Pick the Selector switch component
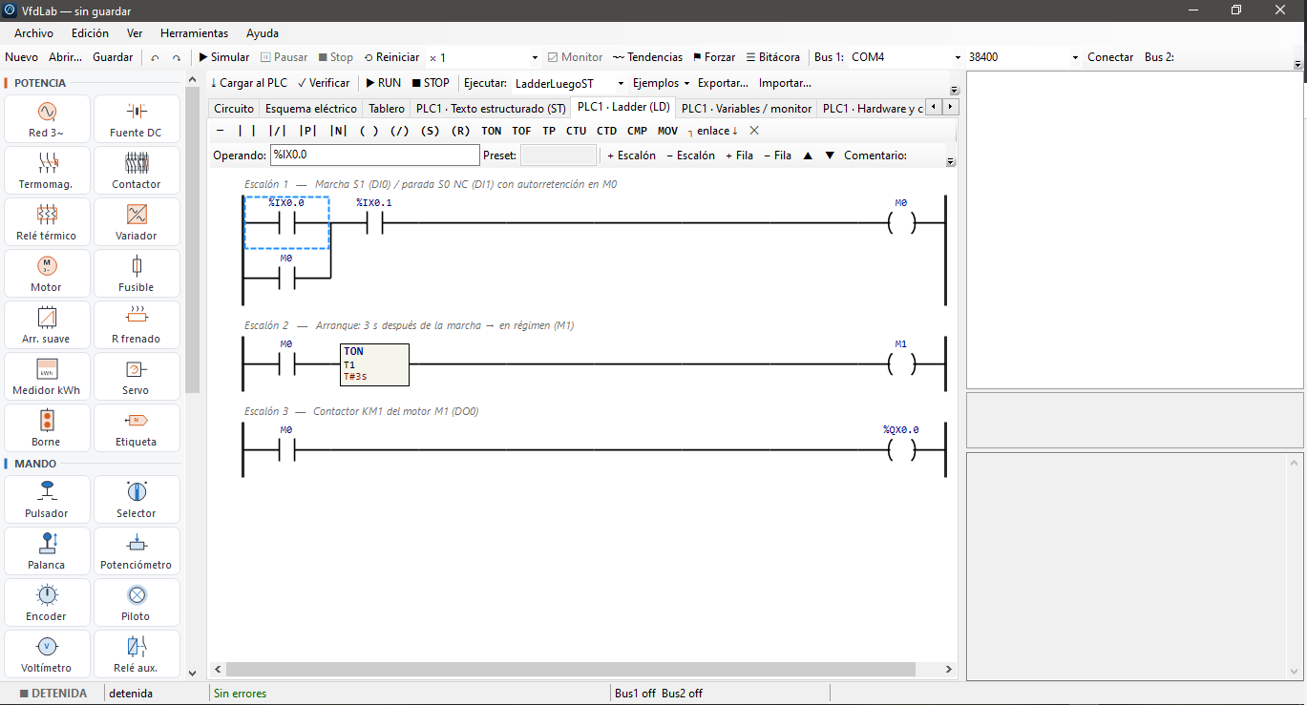This screenshot has height=705, width=1307. pos(137,500)
